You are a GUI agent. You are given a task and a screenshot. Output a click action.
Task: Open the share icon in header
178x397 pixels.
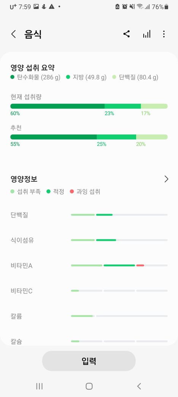point(127,34)
